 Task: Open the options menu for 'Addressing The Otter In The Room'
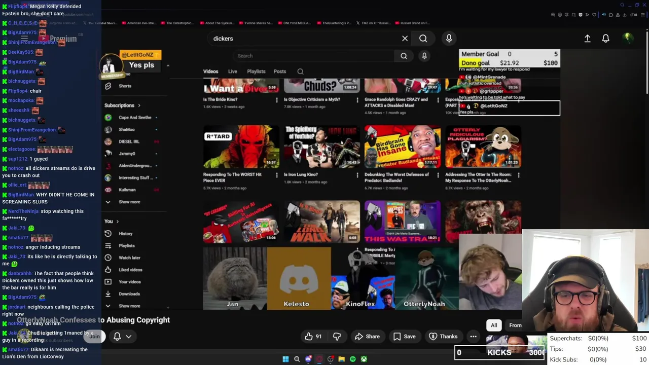click(x=518, y=175)
